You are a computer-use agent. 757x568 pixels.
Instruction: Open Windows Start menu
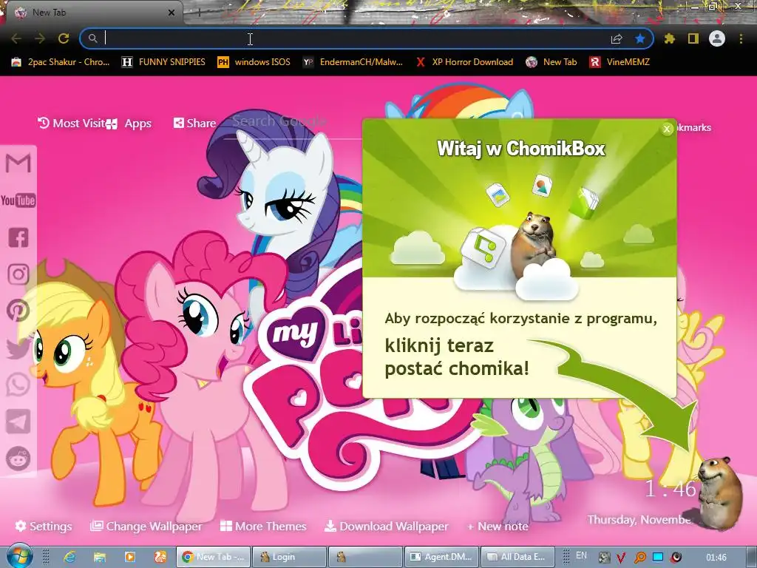pos(18,557)
